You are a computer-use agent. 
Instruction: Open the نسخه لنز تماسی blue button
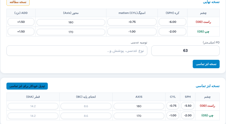(x=206, y=64)
